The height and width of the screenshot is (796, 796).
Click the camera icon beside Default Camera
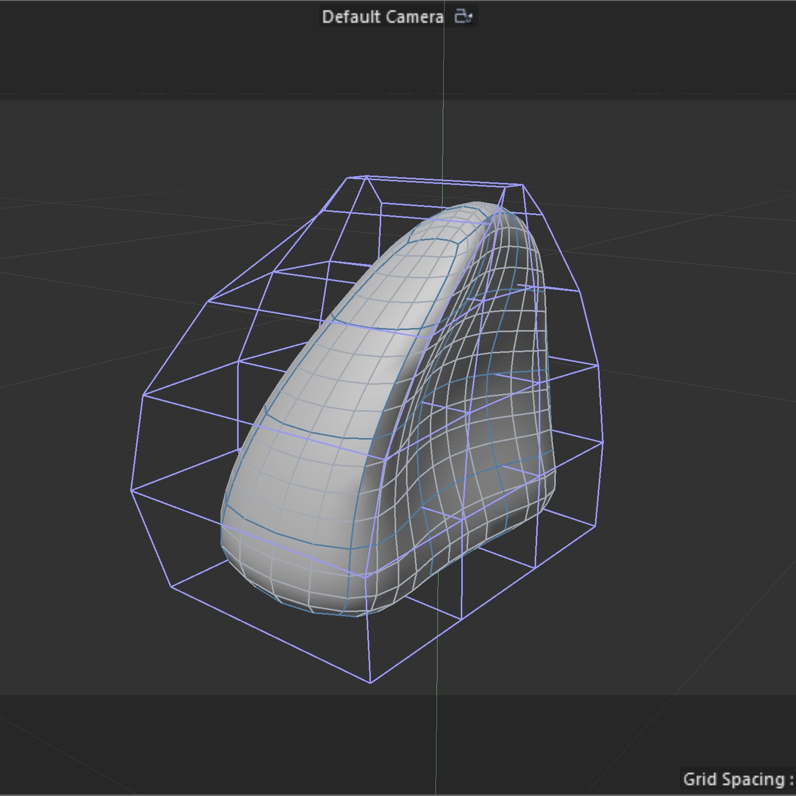[463, 17]
